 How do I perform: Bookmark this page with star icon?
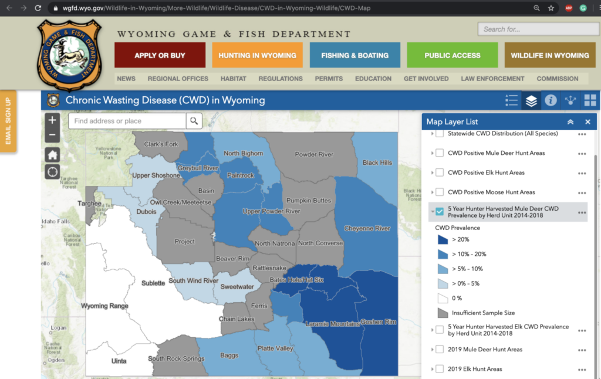click(551, 8)
